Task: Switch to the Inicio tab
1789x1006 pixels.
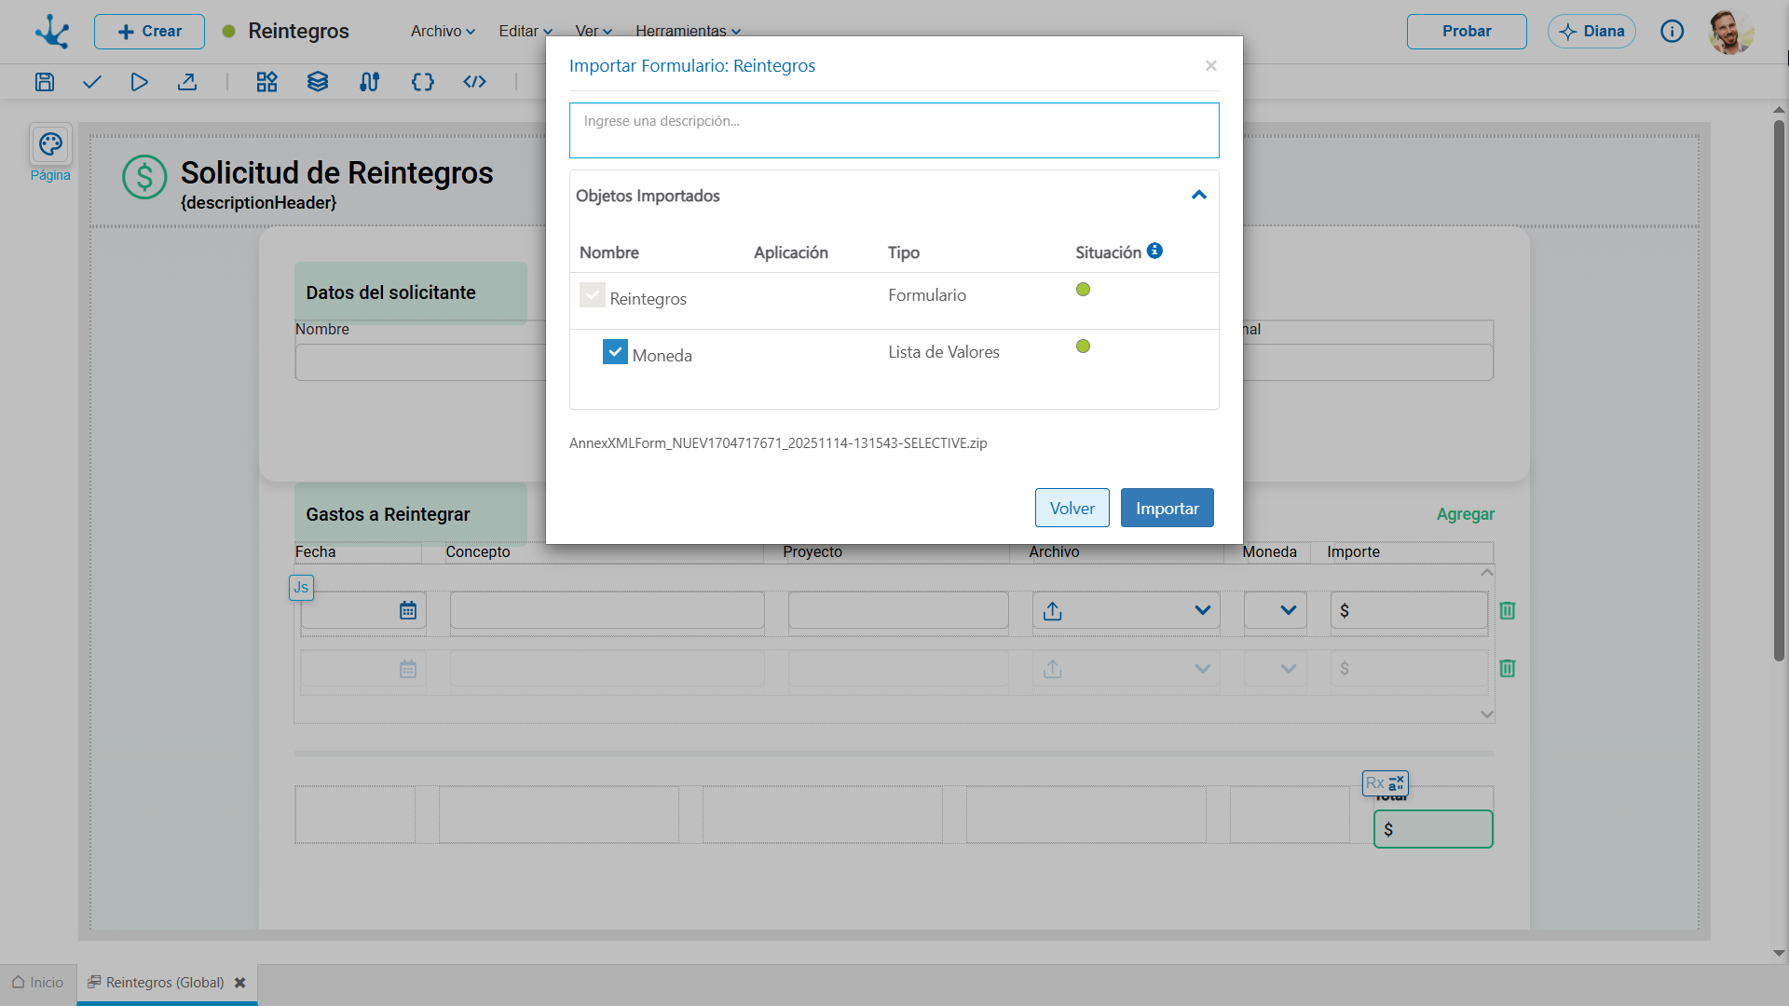Action: coord(38,983)
